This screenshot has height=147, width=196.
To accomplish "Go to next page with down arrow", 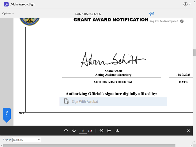I will click(x=74, y=131).
